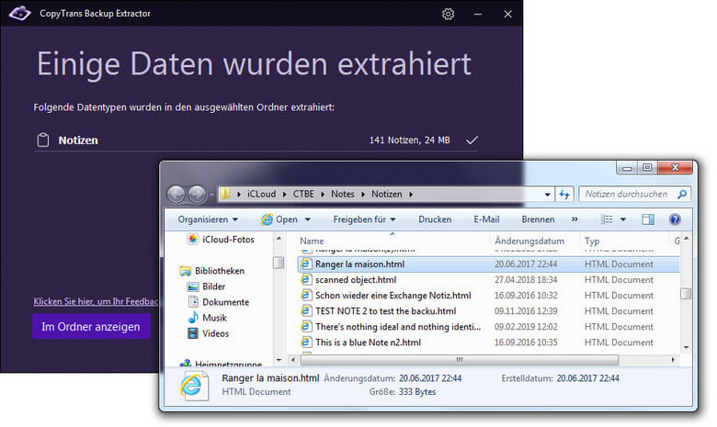
Task: Change view layout icon in Explorer
Action: pos(607,219)
